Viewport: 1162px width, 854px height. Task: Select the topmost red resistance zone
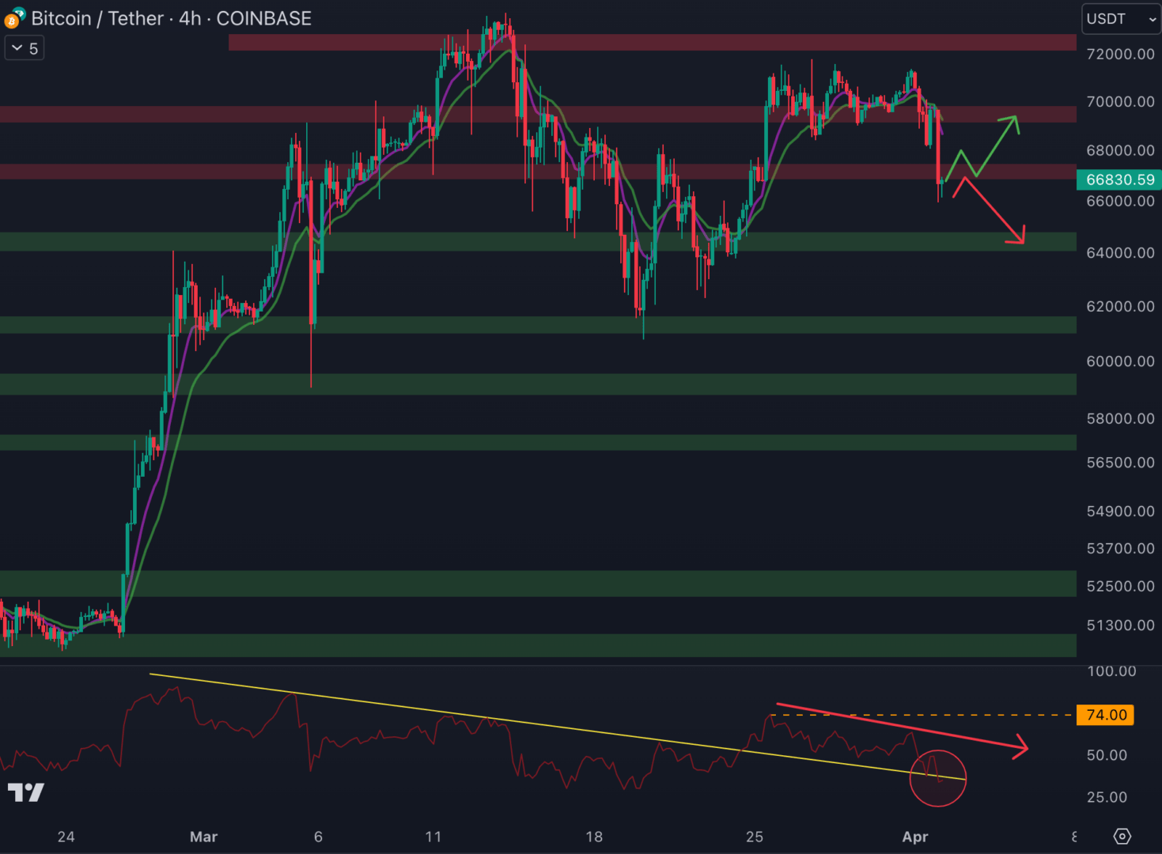coord(652,42)
